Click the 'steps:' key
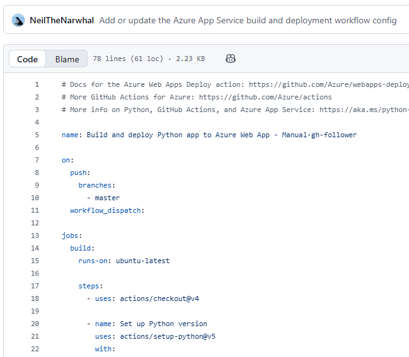The width and height of the screenshot is (409, 357). click(x=91, y=286)
